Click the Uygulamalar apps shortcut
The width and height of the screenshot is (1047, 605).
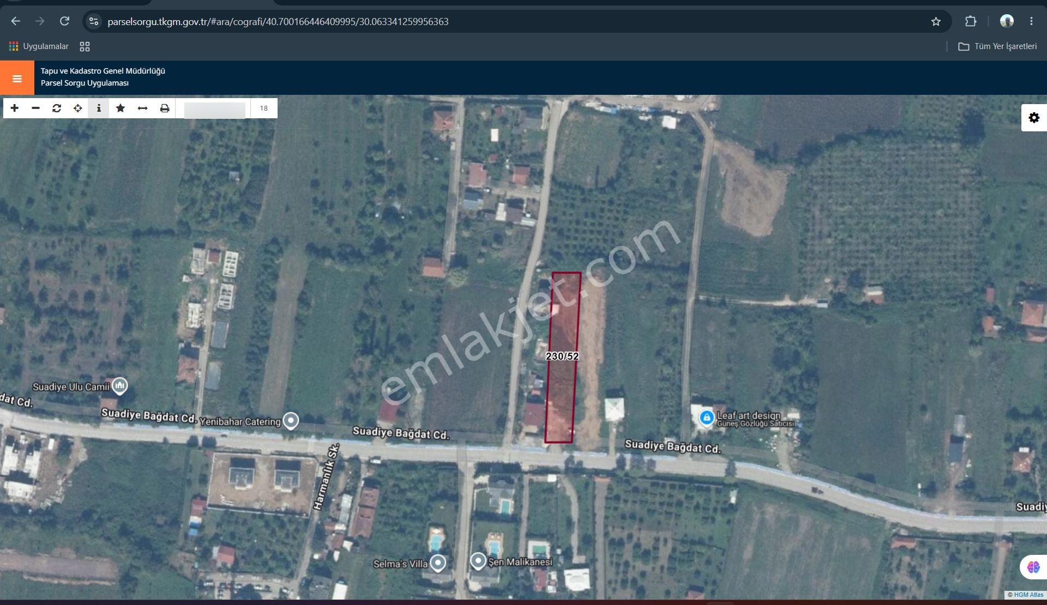coord(39,46)
